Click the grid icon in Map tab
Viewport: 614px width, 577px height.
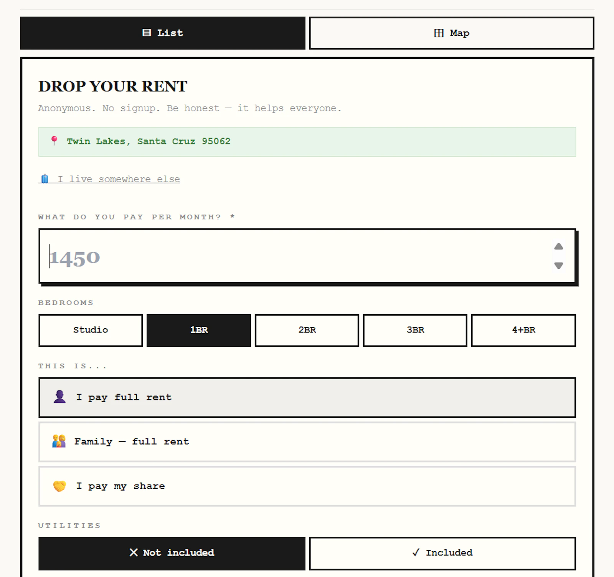pyautogui.click(x=439, y=33)
